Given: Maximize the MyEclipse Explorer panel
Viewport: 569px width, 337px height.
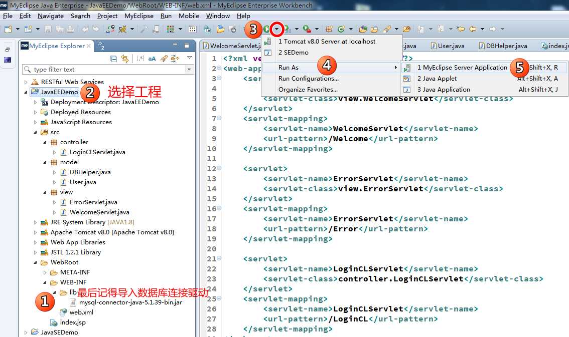Looking at the screenshot, I should tap(187, 46).
